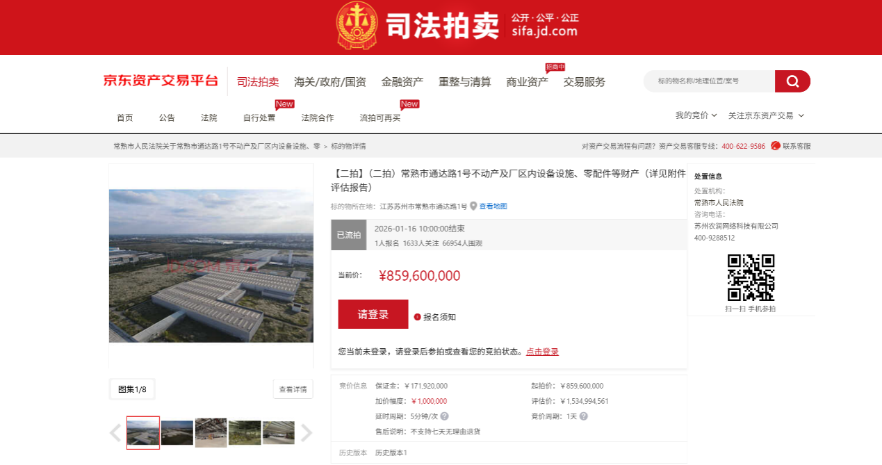882x465 pixels.
Task: Click the map pin location icon
Action: pyautogui.click(x=473, y=206)
